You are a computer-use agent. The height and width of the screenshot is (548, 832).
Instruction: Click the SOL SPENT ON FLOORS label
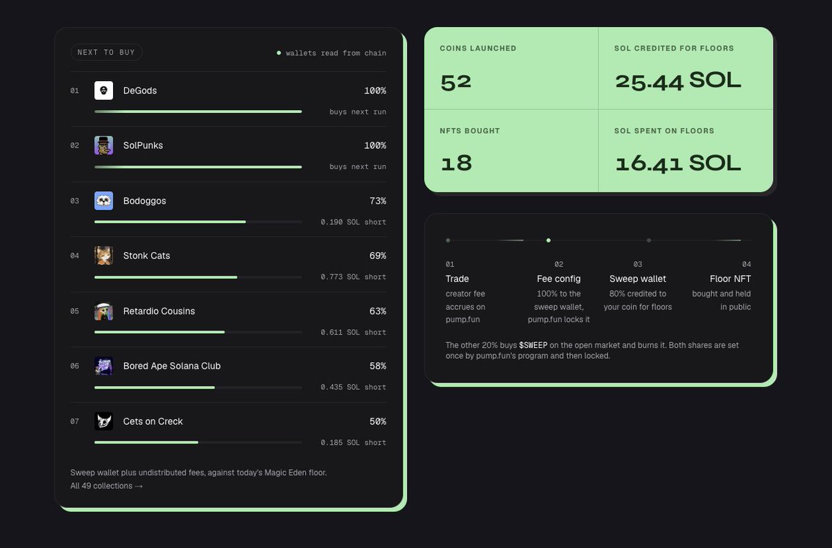664,131
